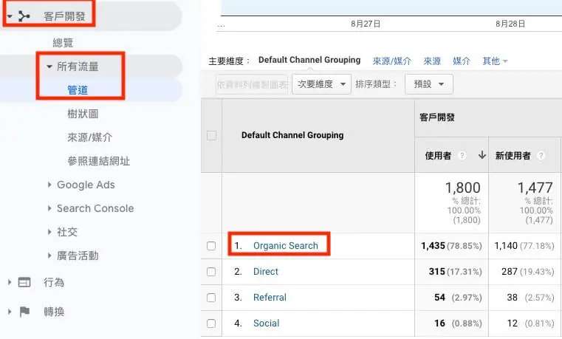562x339 pixels.
Task: Sort by 使用者 descending arrow
Action: pos(482,155)
